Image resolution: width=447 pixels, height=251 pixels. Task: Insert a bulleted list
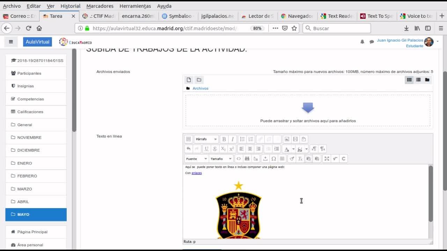tap(242, 139)
